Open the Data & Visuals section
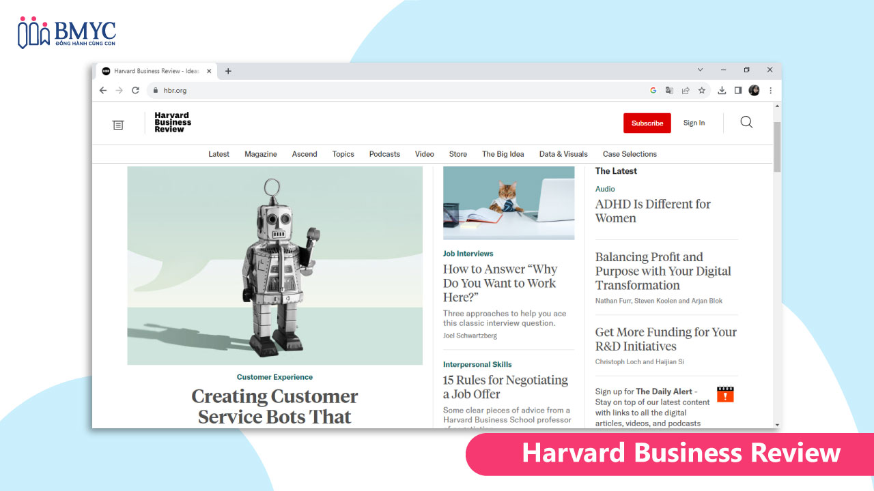The height and width of the screenshot is (491, 874). 563,154
